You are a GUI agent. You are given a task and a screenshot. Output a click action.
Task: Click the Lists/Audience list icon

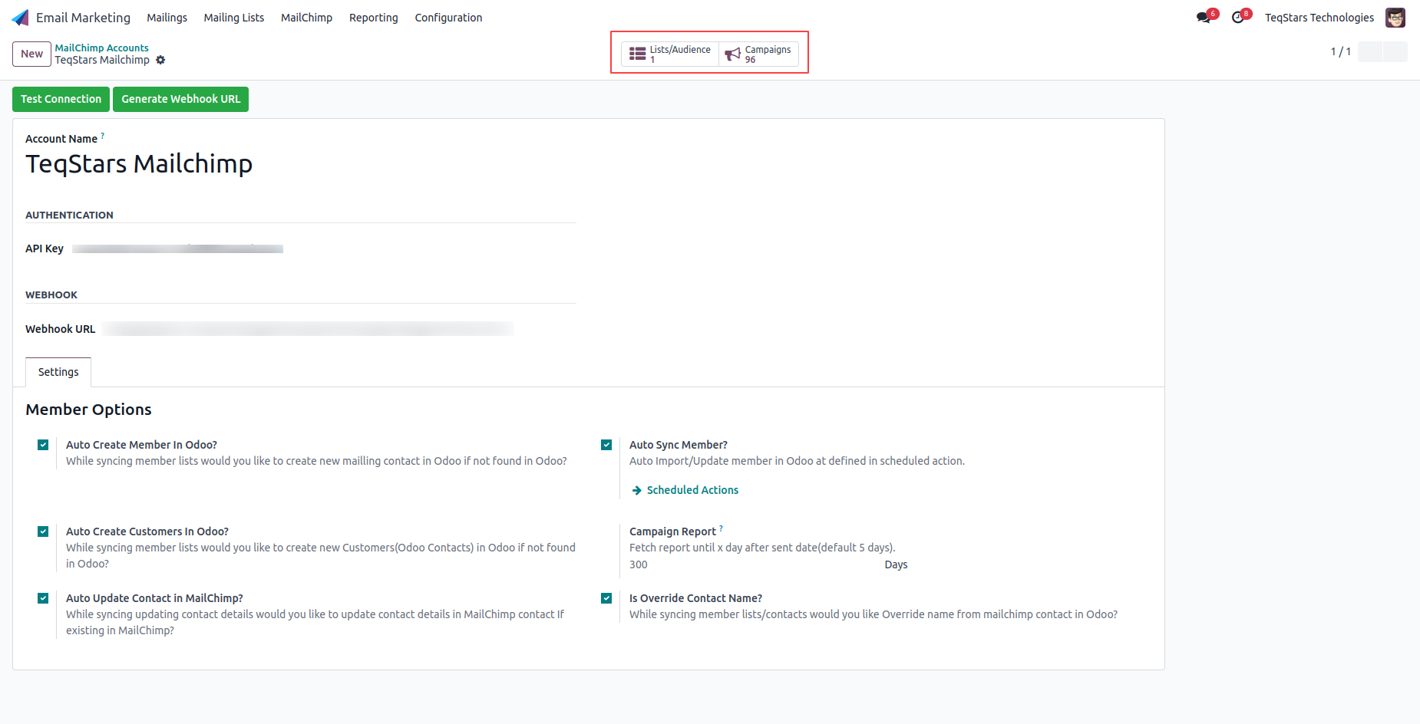(637, 54)
